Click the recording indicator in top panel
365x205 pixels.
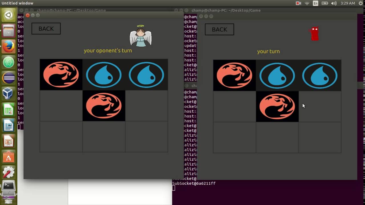pyautogui.click(x=298, y=3)
